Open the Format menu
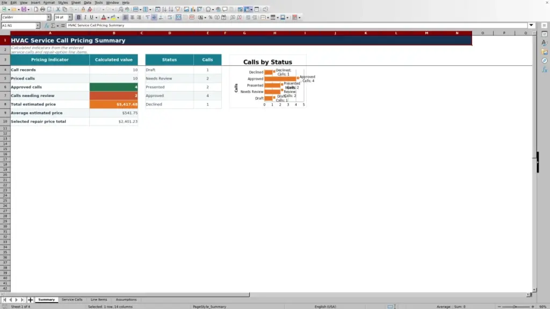Viewport: 550px width, 309px height. pos(49,3)
